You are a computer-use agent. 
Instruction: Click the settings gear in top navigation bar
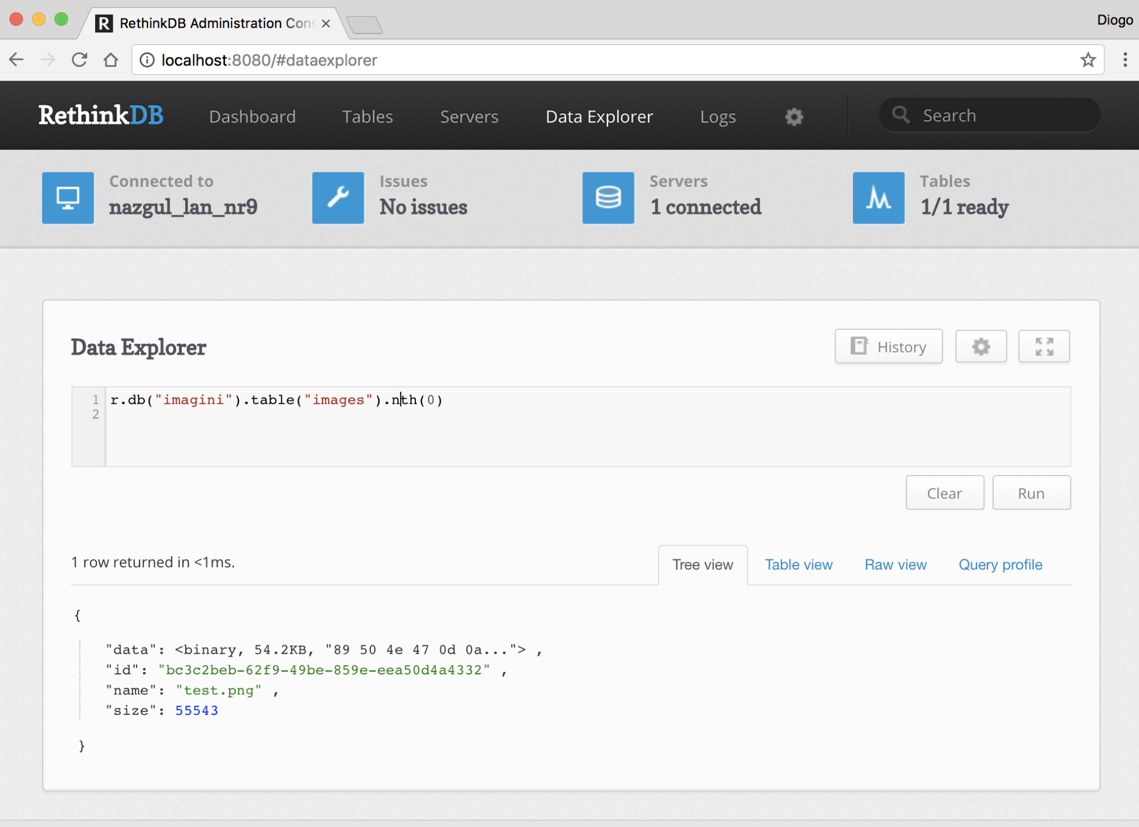(794, 117)
